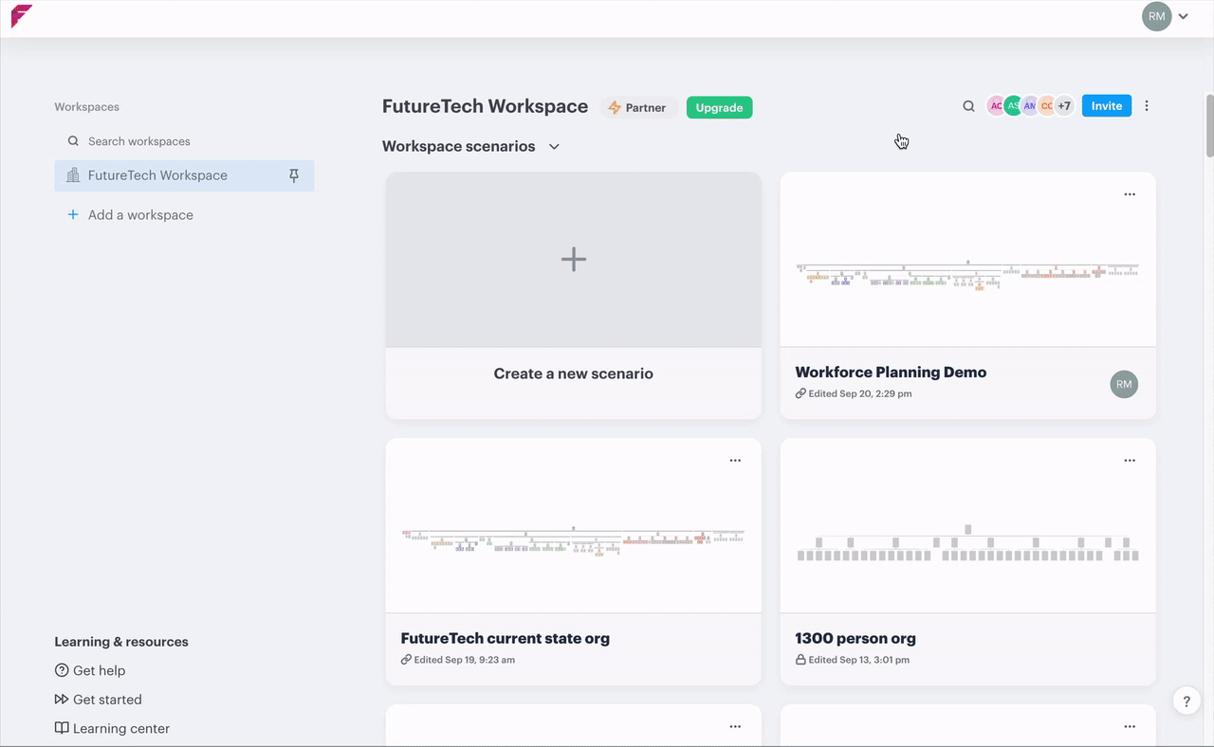Screen dimensions: 1214x747
Task: Expand the Workspace scenarios dropdown
Action: click(x=555, y=147)
